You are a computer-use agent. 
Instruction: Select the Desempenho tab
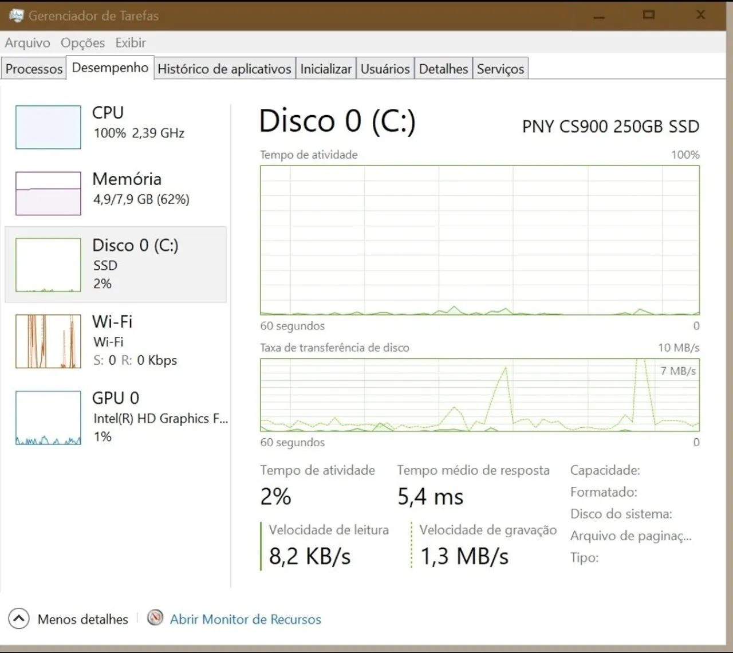click(x=110, y=68)
